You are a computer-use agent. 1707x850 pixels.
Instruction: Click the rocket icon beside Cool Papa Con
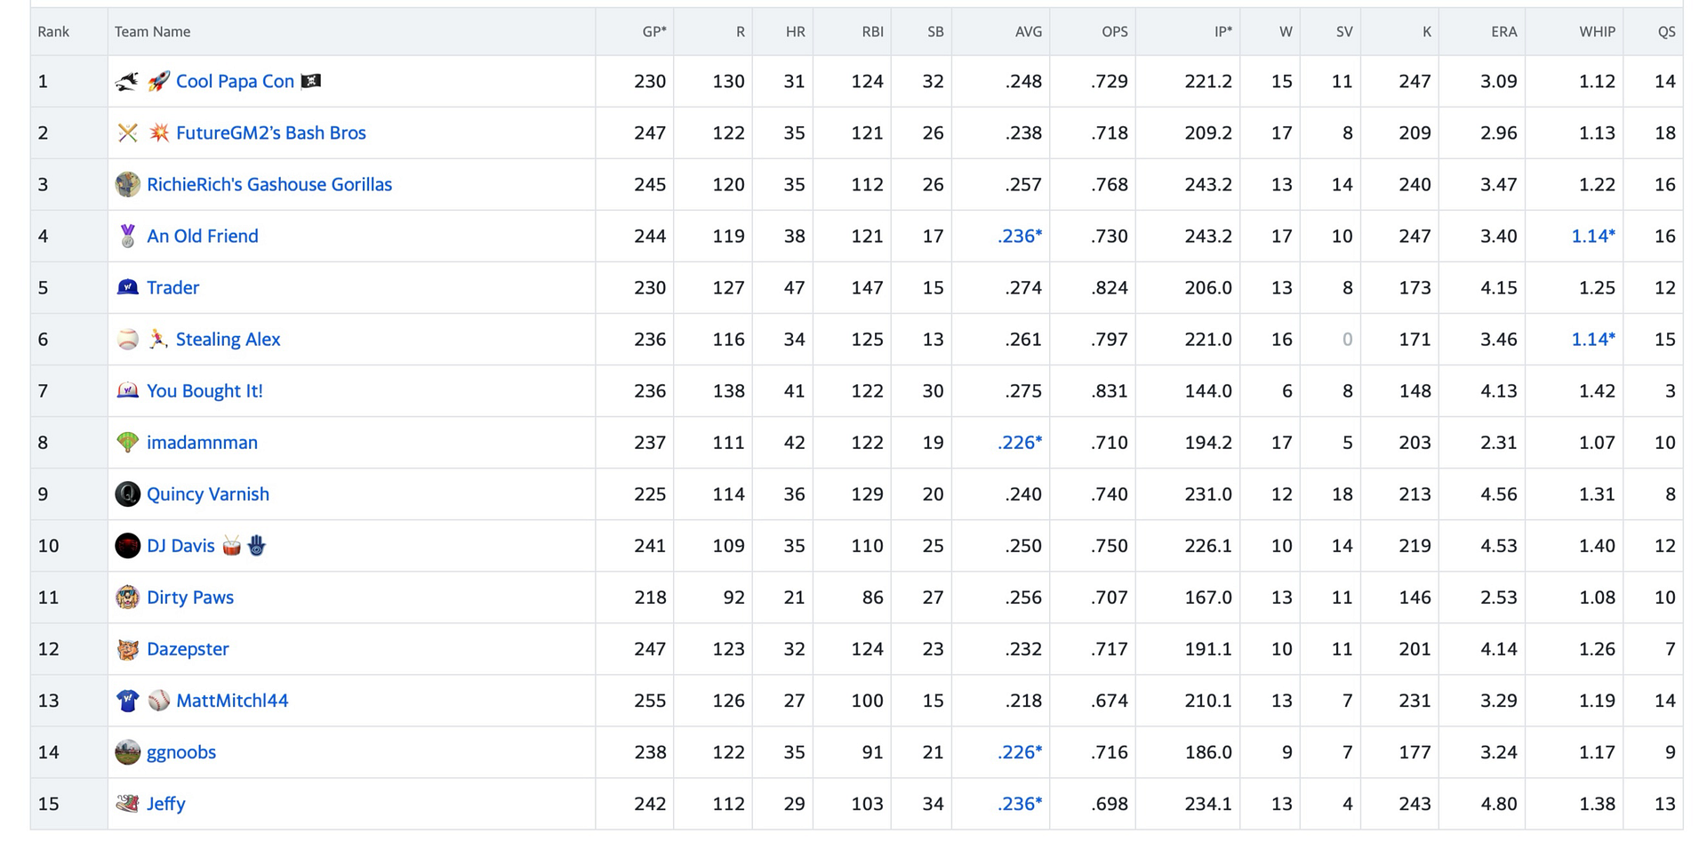click(x=158, y=82)
